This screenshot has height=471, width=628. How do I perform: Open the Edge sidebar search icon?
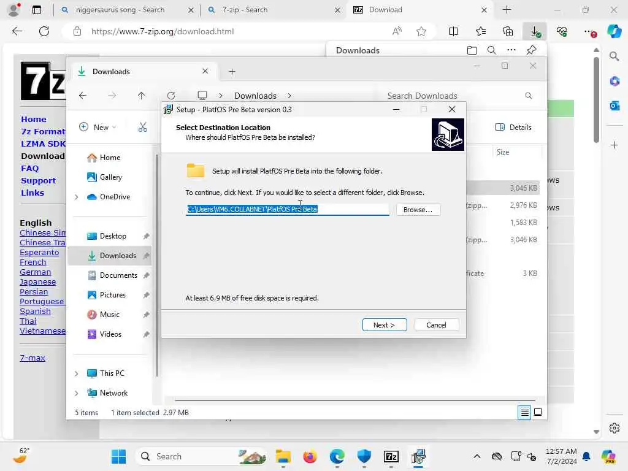(614, 56)
